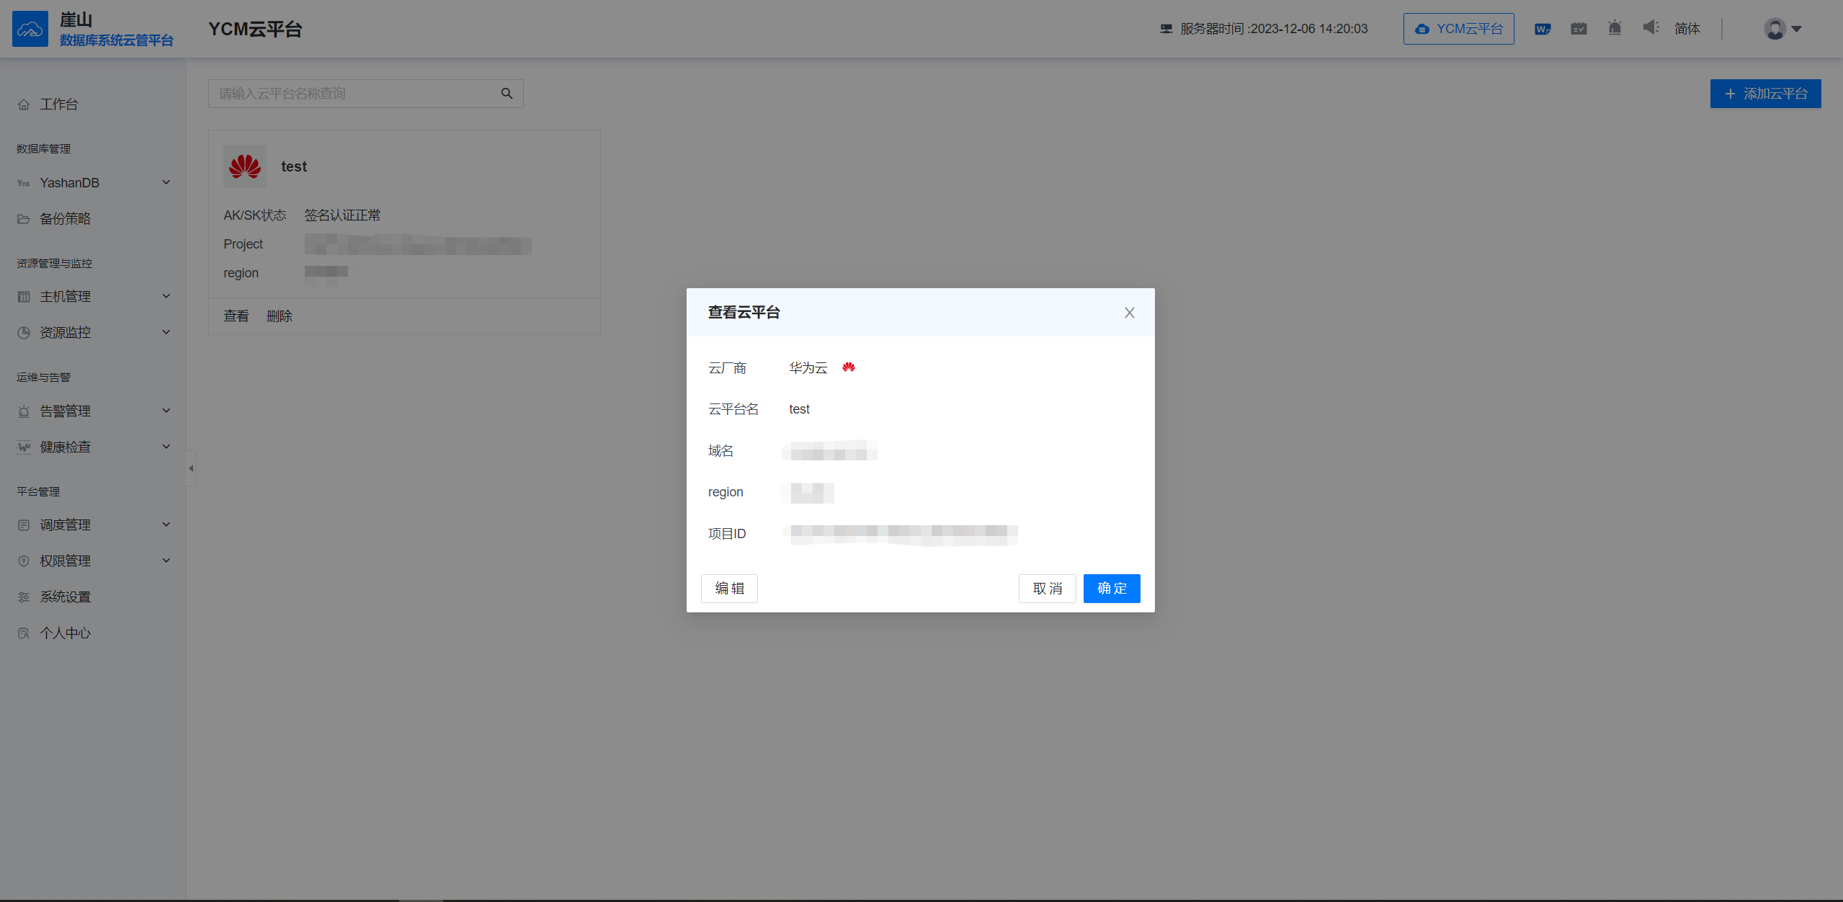This screenshot has width=1843, height=902.
Task: Close the 查看云平台 dialog with X
Action: 1129,313
